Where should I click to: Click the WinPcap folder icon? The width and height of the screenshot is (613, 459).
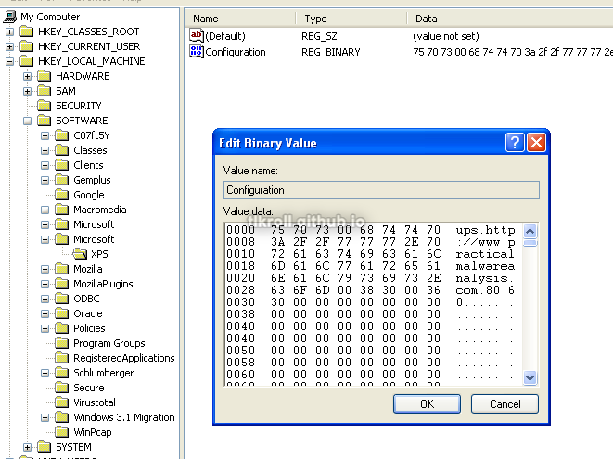62,432
